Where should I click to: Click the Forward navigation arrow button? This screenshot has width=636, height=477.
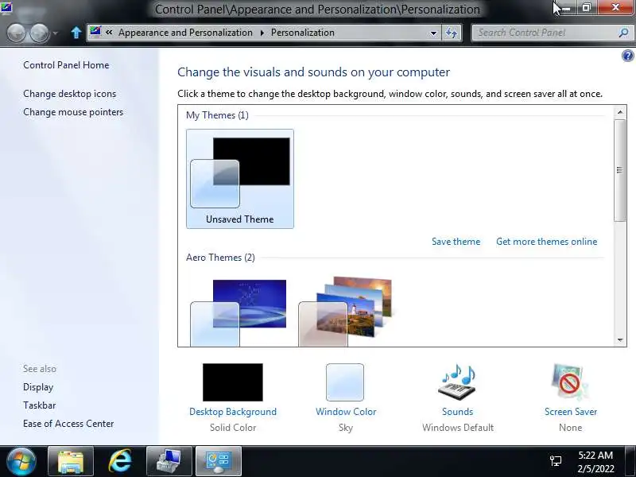pos(40,33)
